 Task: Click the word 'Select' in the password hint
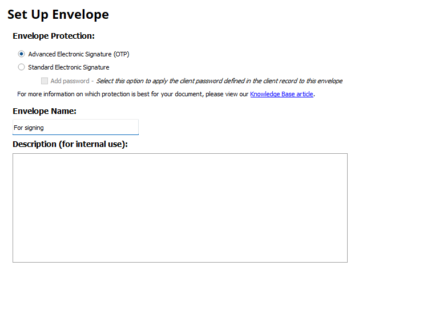tap(105, 81)
